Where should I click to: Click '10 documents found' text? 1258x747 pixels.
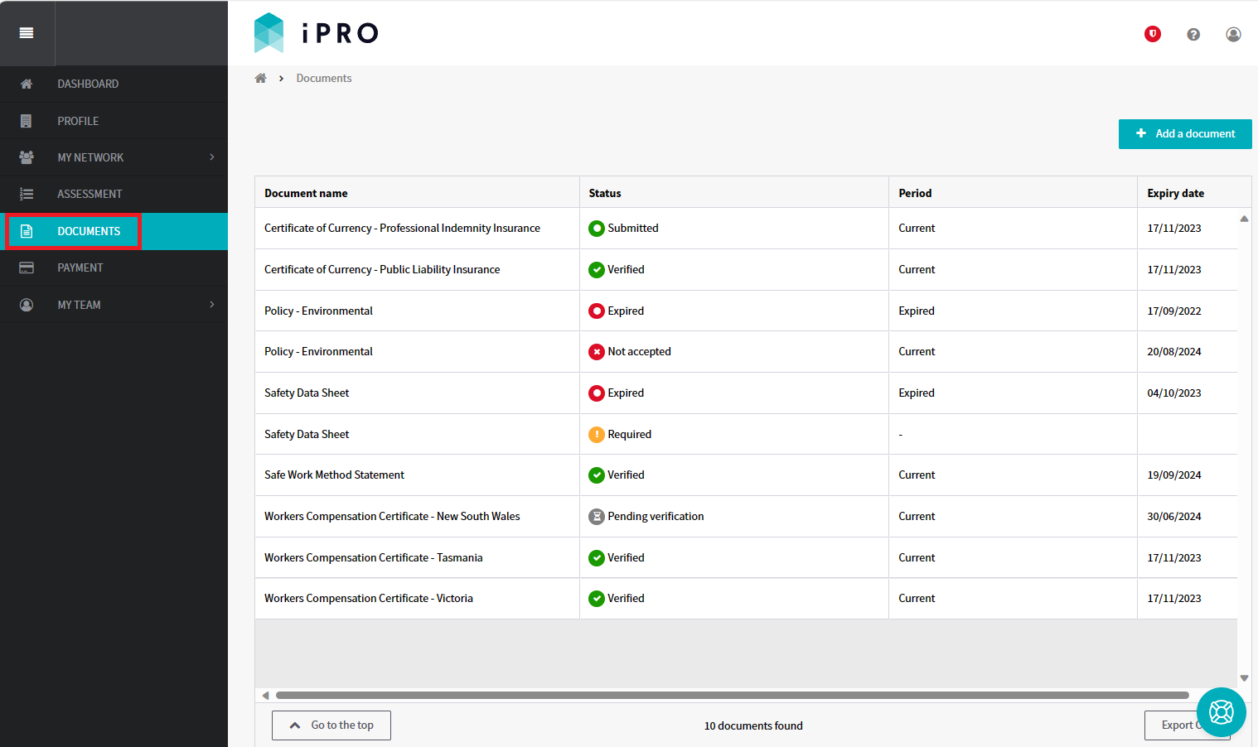click(753, 725)
